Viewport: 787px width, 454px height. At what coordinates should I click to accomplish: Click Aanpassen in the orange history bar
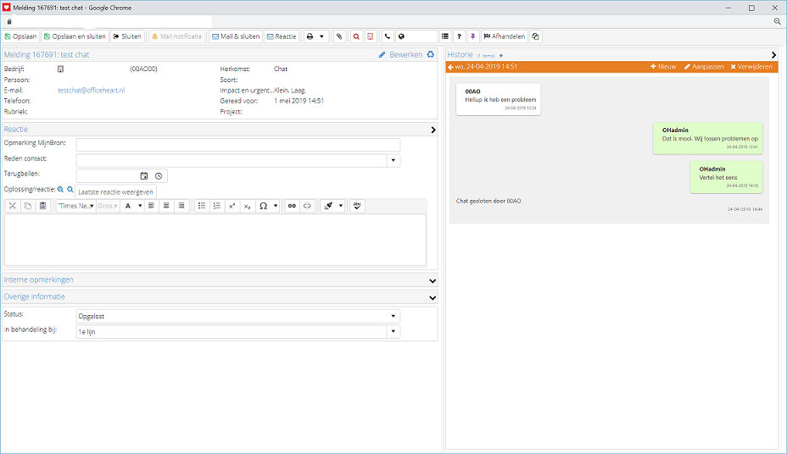pyautogui.click(x=704, y=67)
